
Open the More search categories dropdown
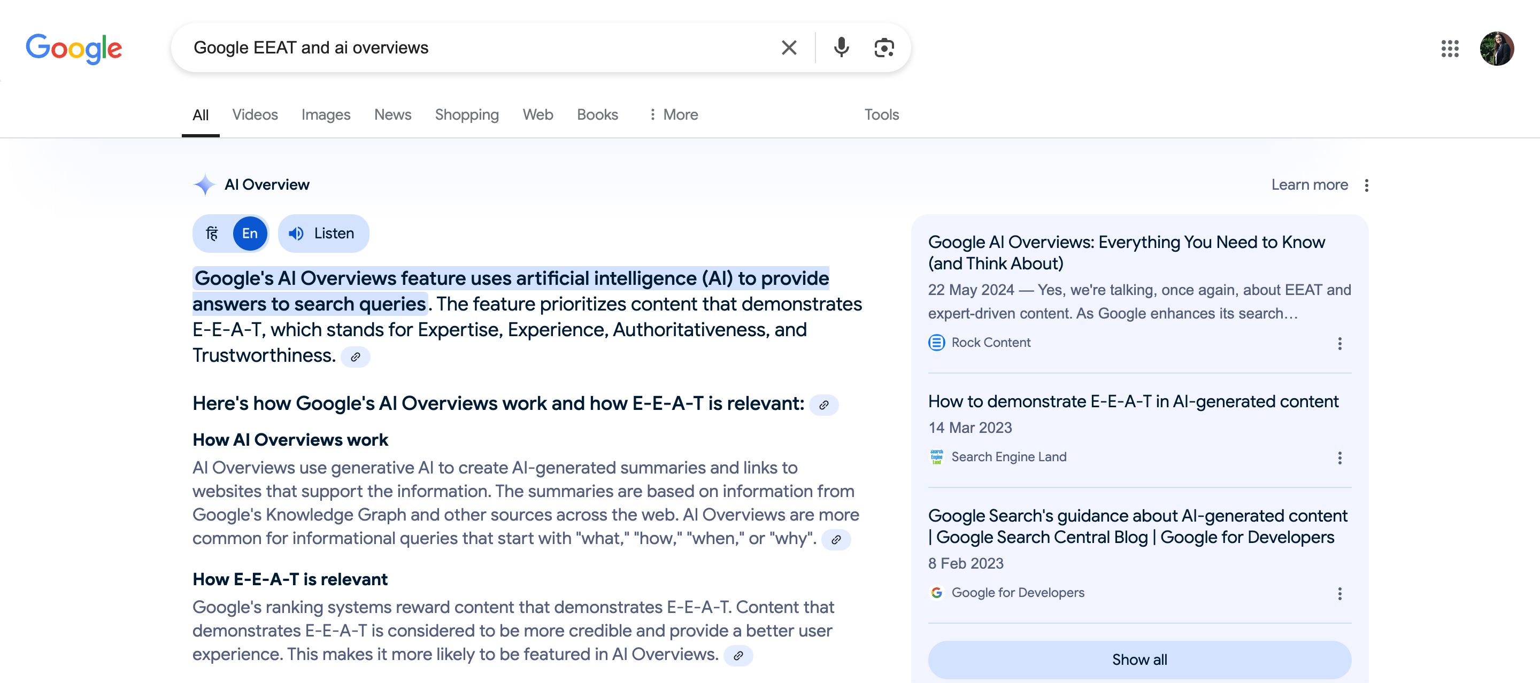click(673, 114)
